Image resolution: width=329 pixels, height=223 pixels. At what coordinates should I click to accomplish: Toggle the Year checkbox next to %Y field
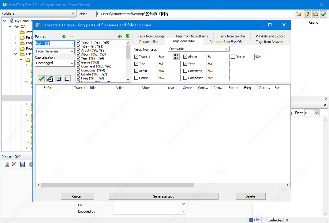click(185, 64)
